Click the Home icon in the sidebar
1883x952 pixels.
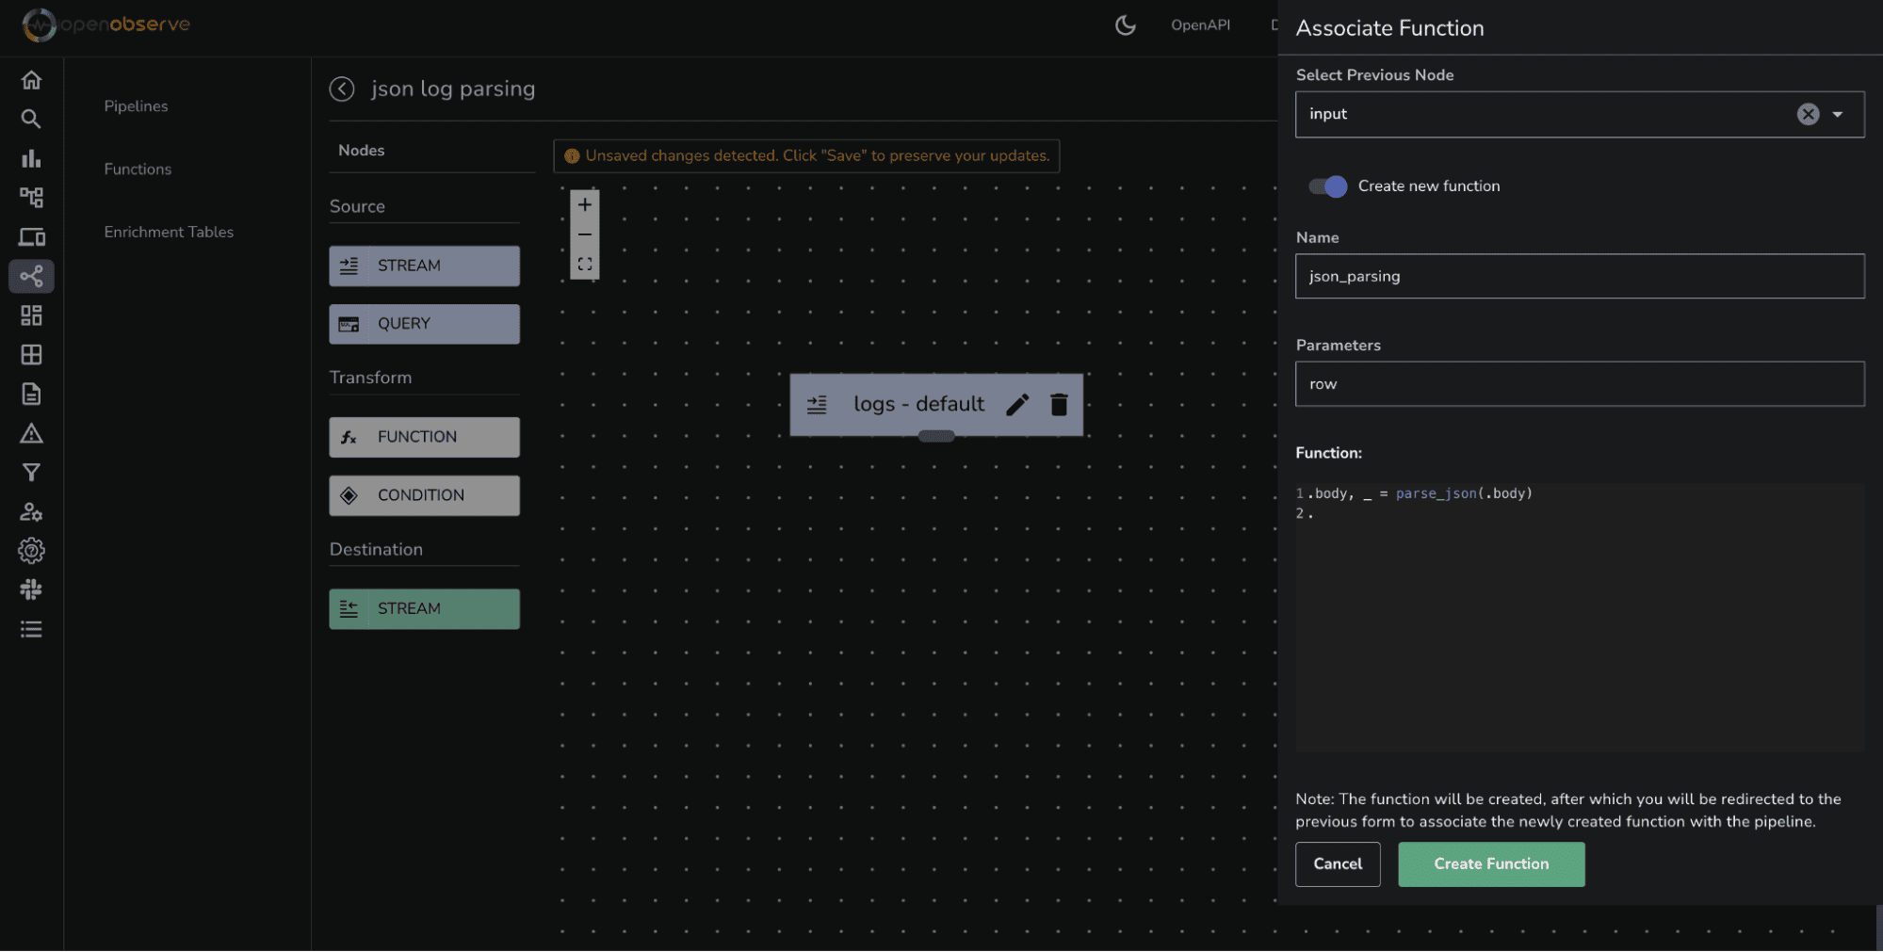[x=31, y=80]
